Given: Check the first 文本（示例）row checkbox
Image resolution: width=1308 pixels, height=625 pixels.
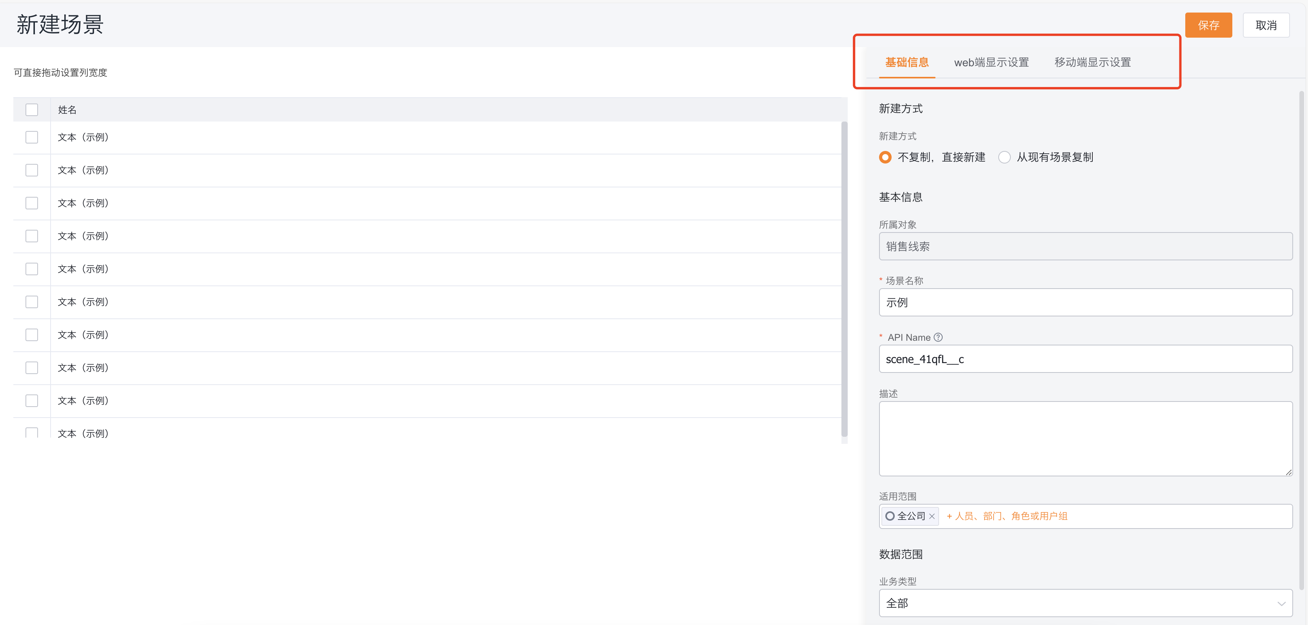Looking at the screenshot, I should click(32, 137).
